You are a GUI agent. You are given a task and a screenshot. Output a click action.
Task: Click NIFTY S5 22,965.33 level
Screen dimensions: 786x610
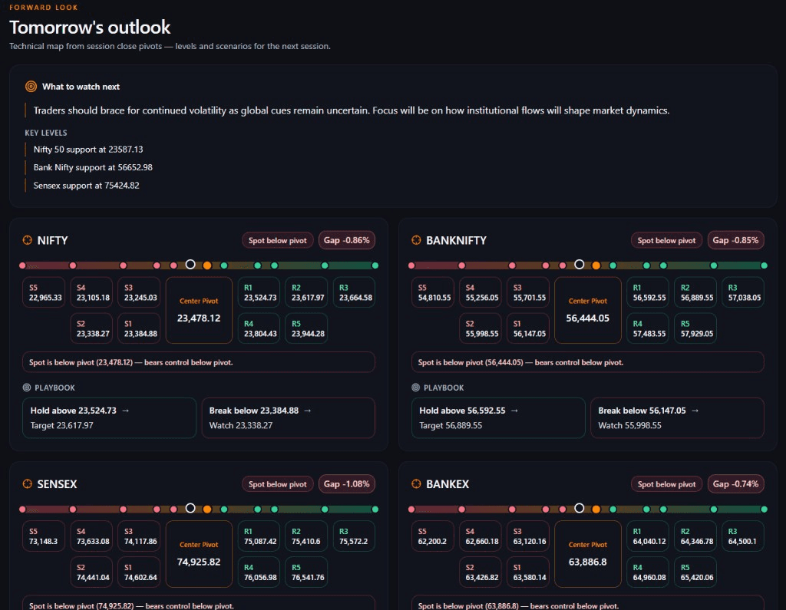pyautogui.click(x=44, y=292)
